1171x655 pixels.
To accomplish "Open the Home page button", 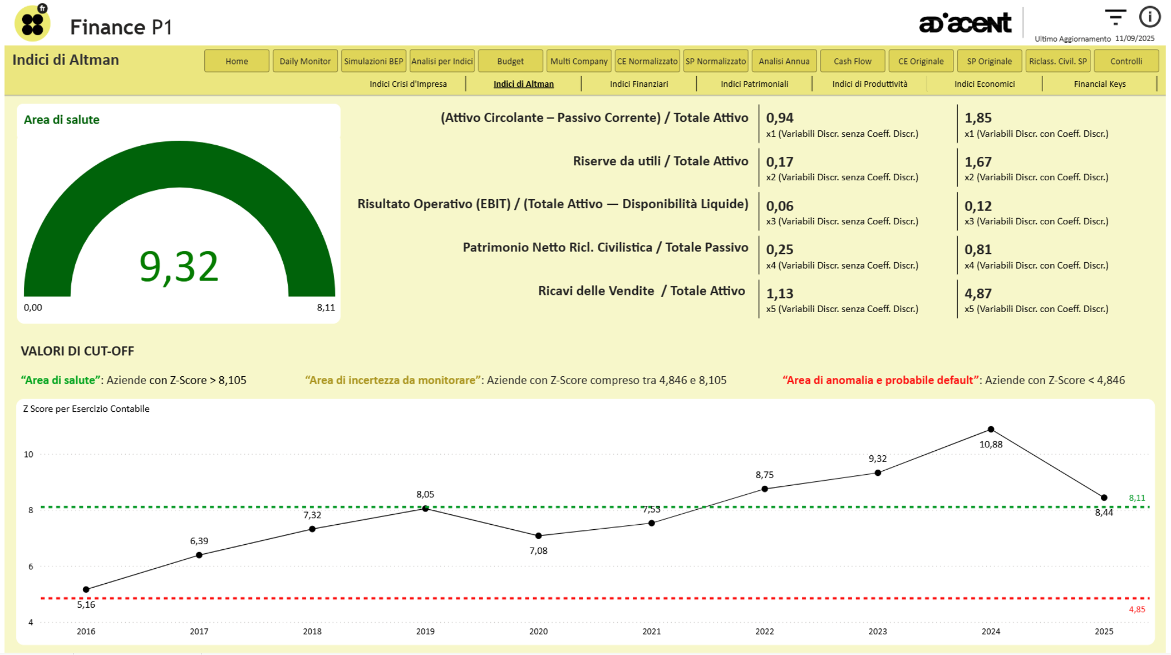I will pos(237,61).
